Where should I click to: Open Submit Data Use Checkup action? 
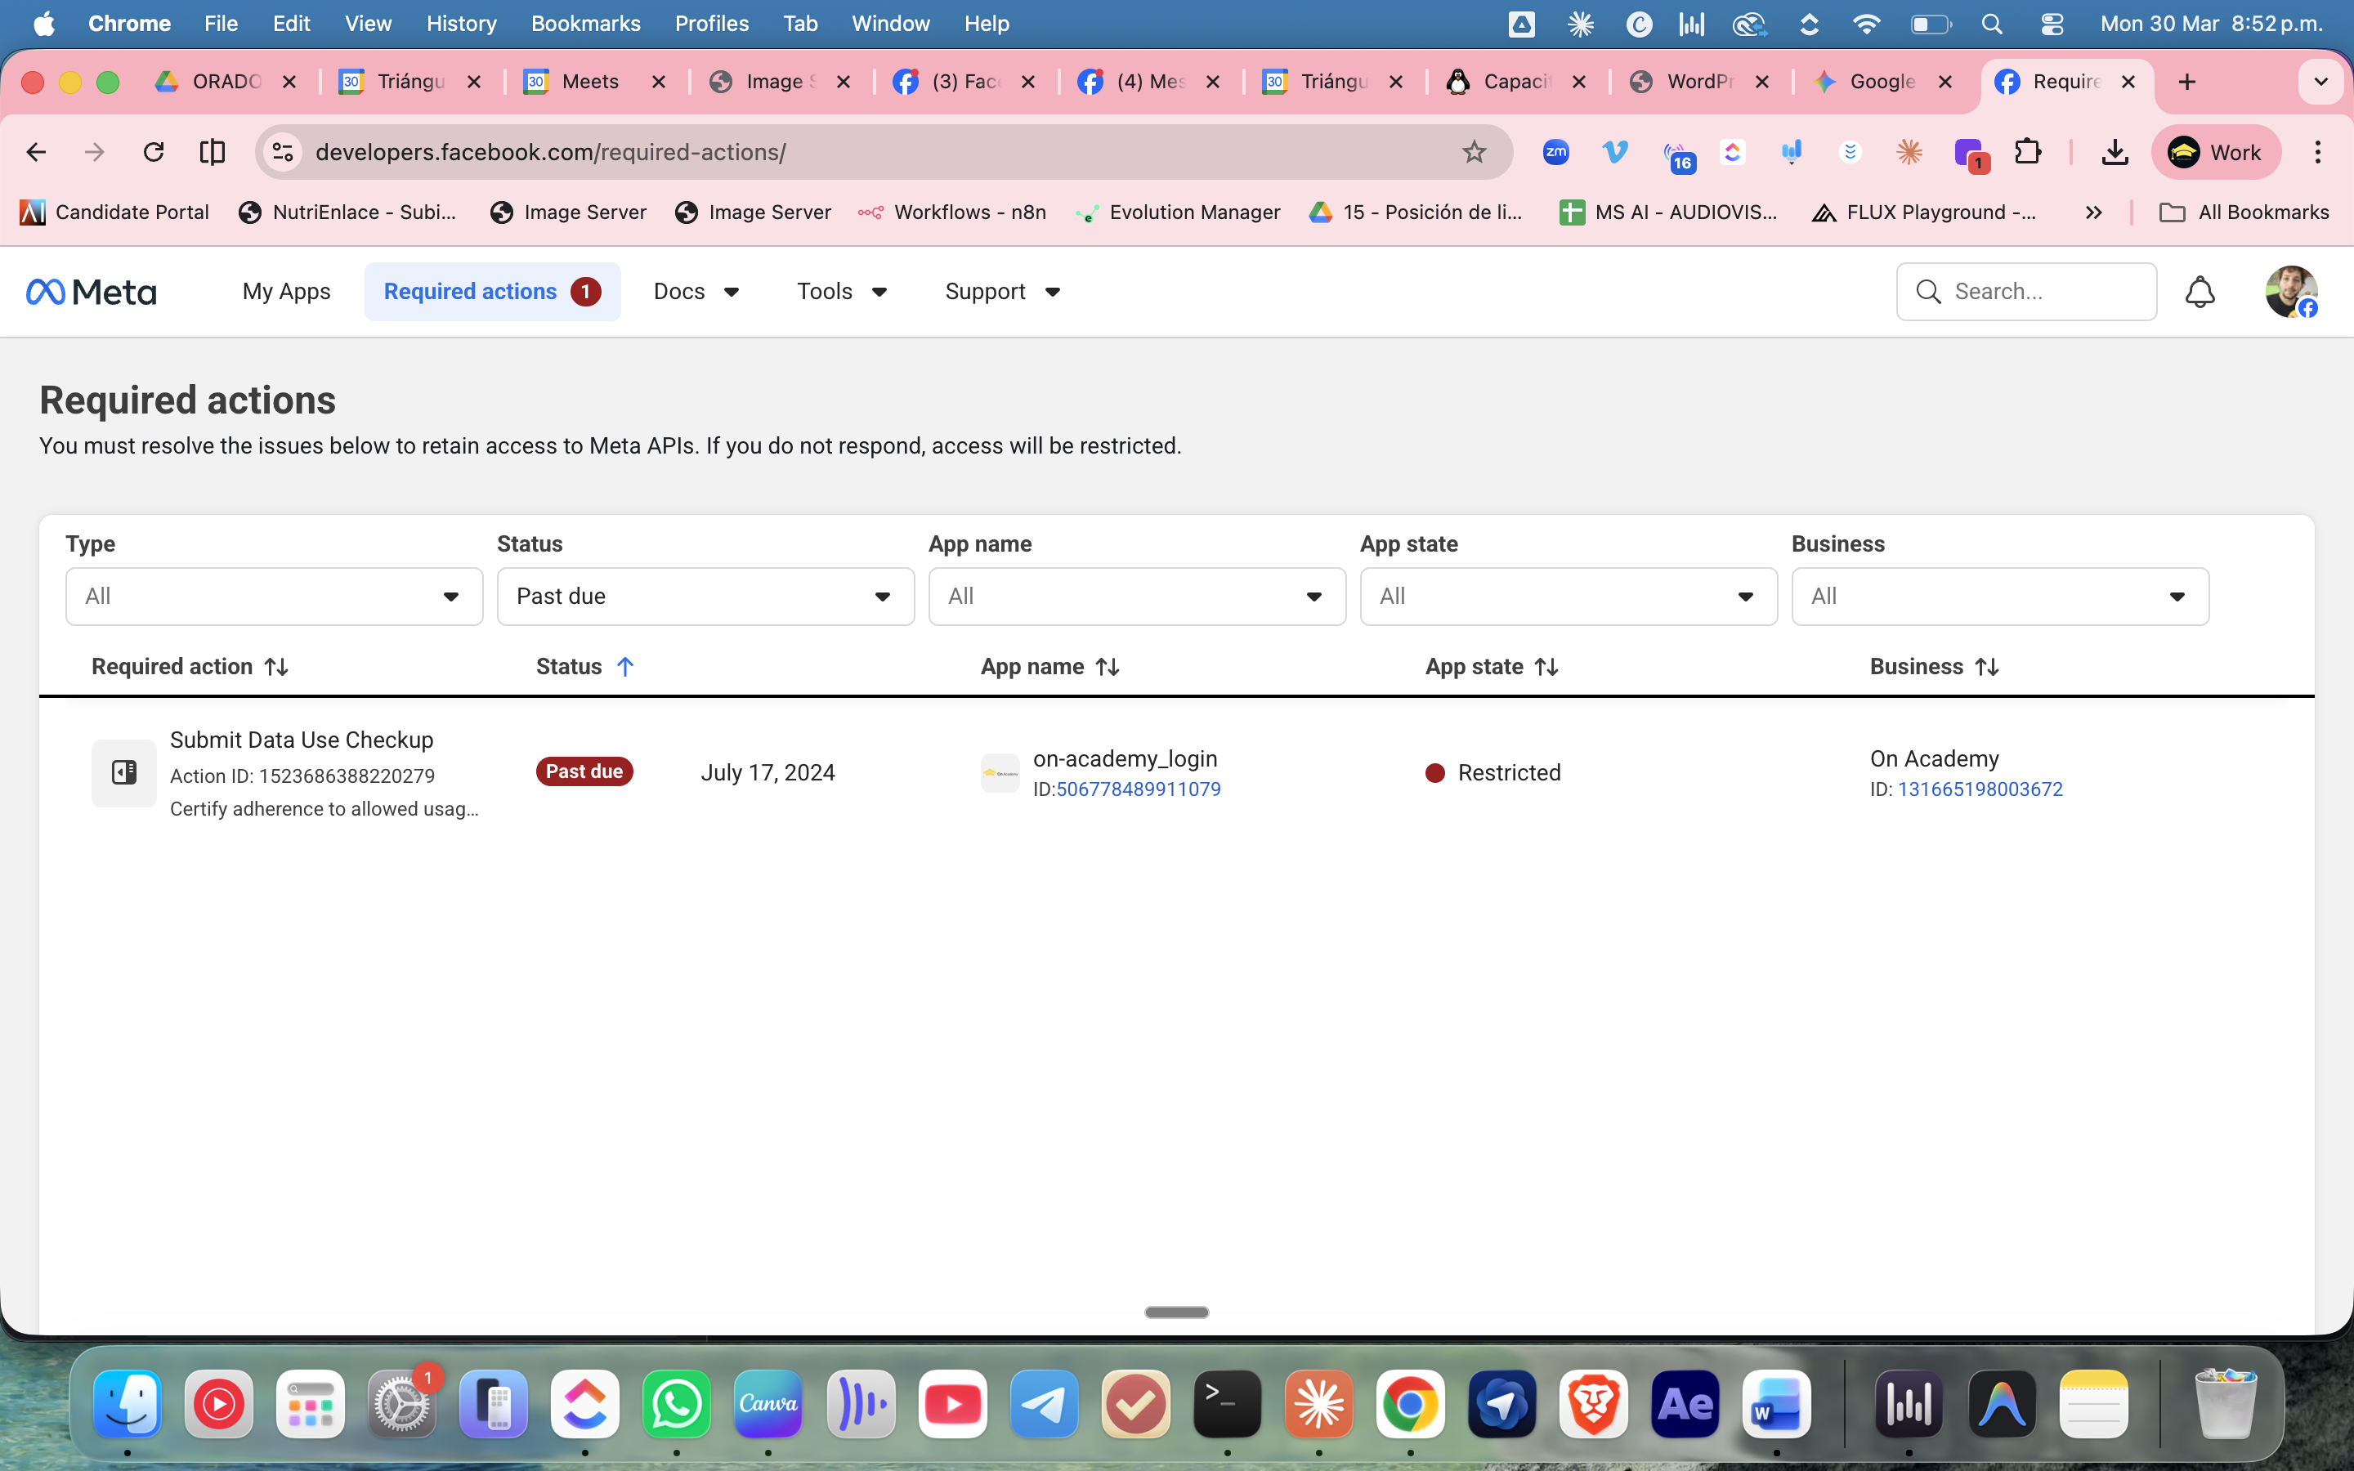pos(302,740)
